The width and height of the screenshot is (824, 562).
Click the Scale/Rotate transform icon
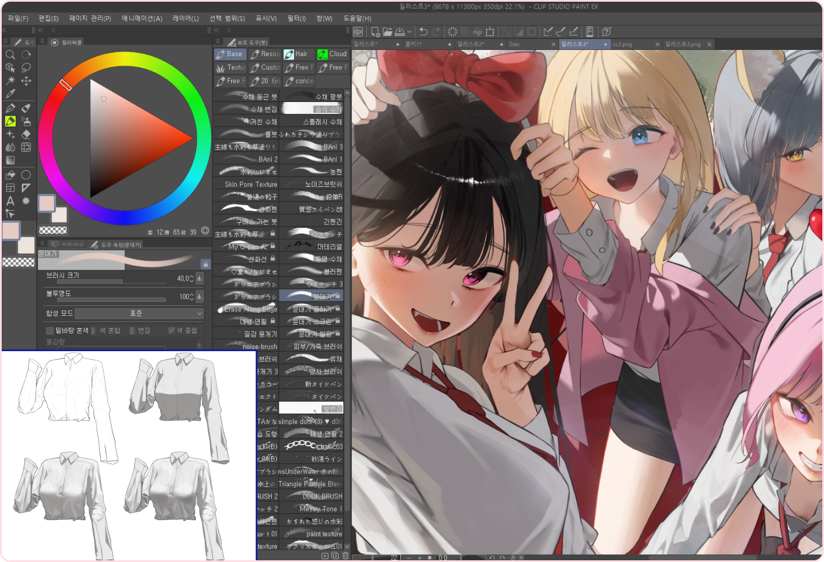(490, 32)
